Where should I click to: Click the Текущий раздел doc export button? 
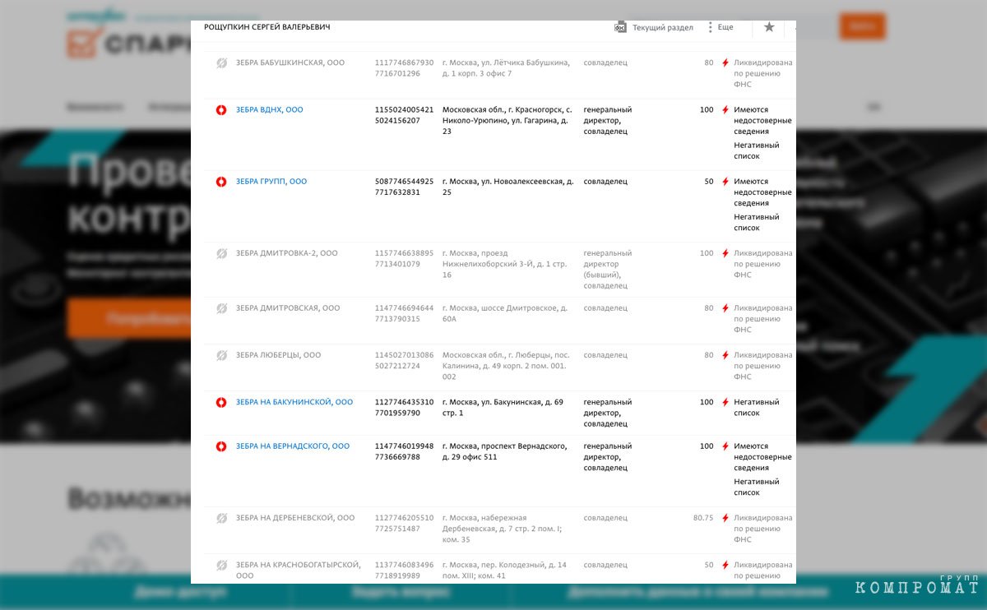pos(654,27)
